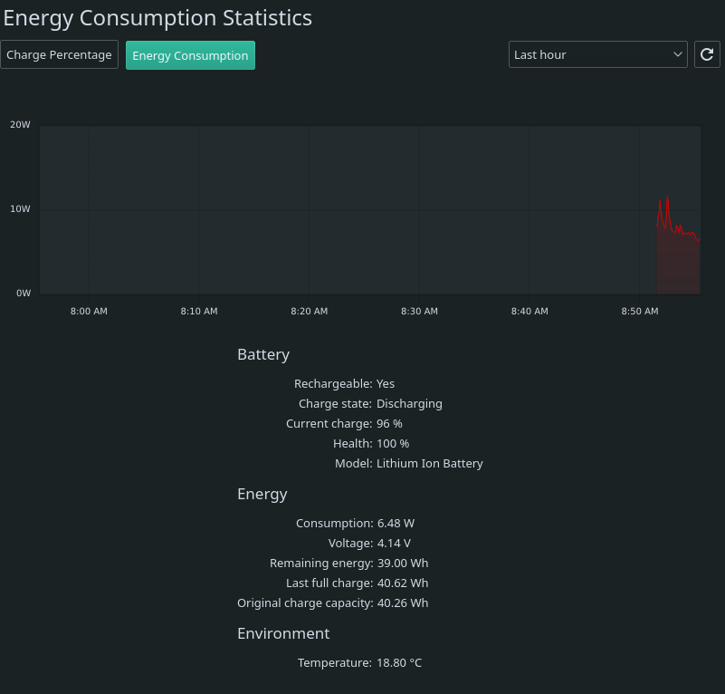Click the Energy Consumption Statistics page title
The image size is (725, 694).
[x=157, y=17]
